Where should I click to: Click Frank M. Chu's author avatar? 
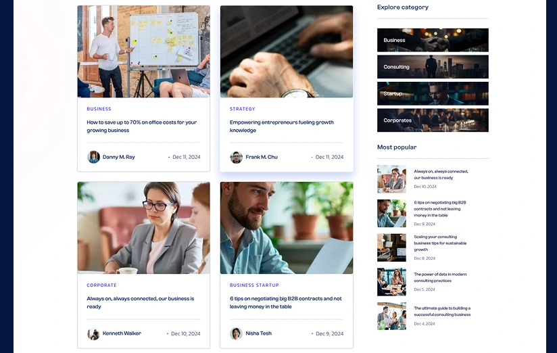236,157
